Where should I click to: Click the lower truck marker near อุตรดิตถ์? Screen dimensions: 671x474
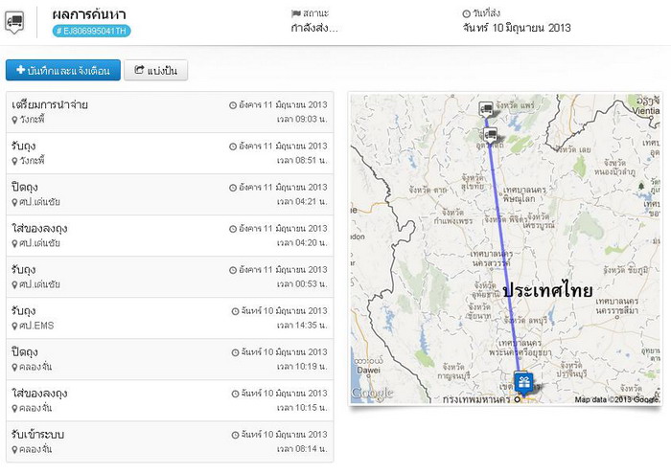tap(491, 135)
